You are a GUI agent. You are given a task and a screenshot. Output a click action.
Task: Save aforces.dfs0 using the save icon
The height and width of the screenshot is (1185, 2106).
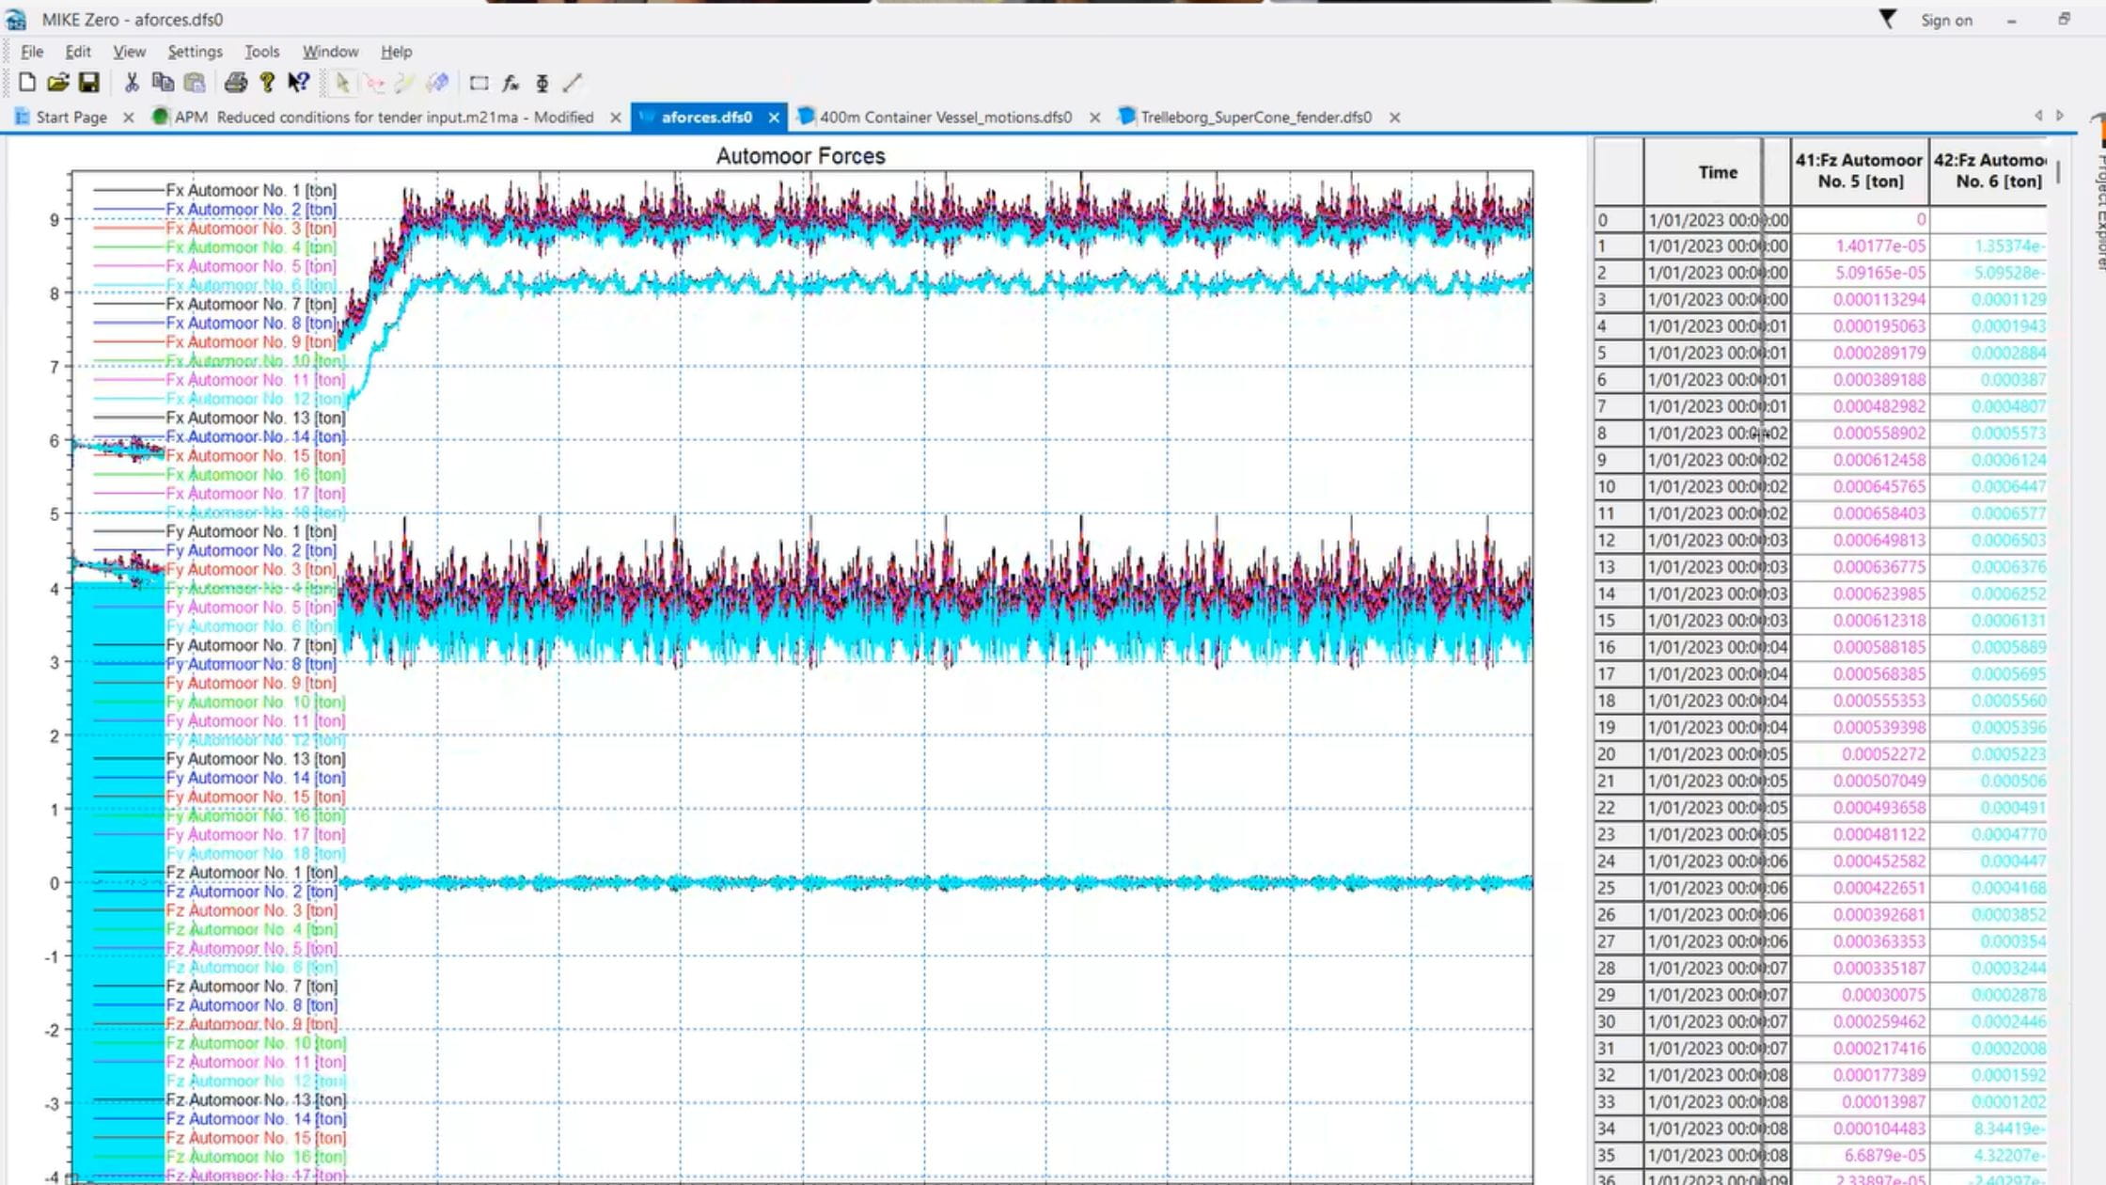coord(91,83)
